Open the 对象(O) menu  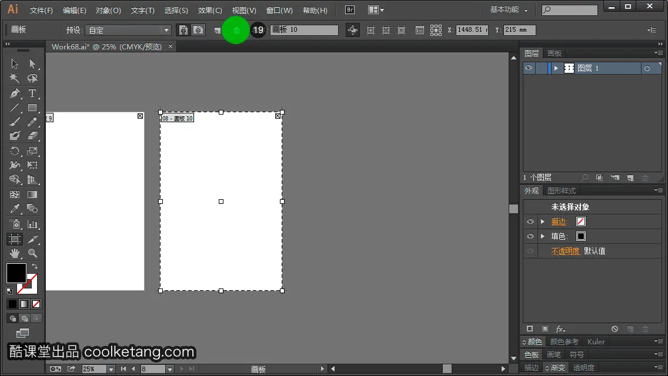pos(108,10)
